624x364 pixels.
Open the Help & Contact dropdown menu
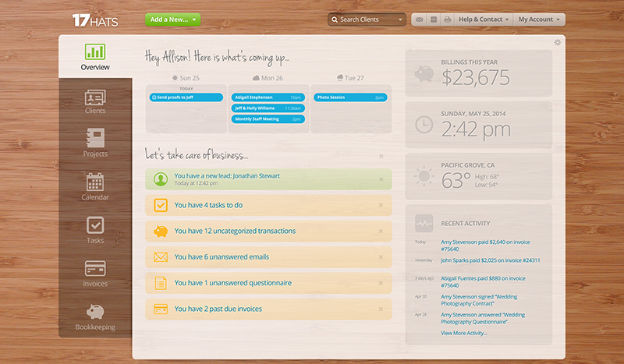[x=484, y=19]
